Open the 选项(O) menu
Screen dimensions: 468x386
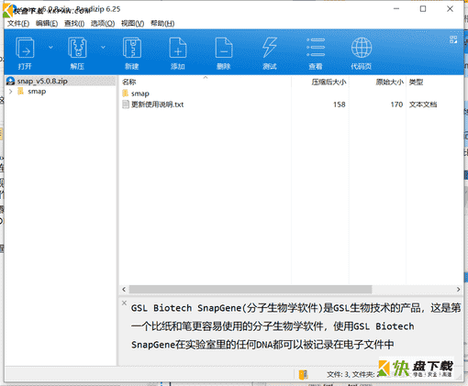(x=103, y=24)
